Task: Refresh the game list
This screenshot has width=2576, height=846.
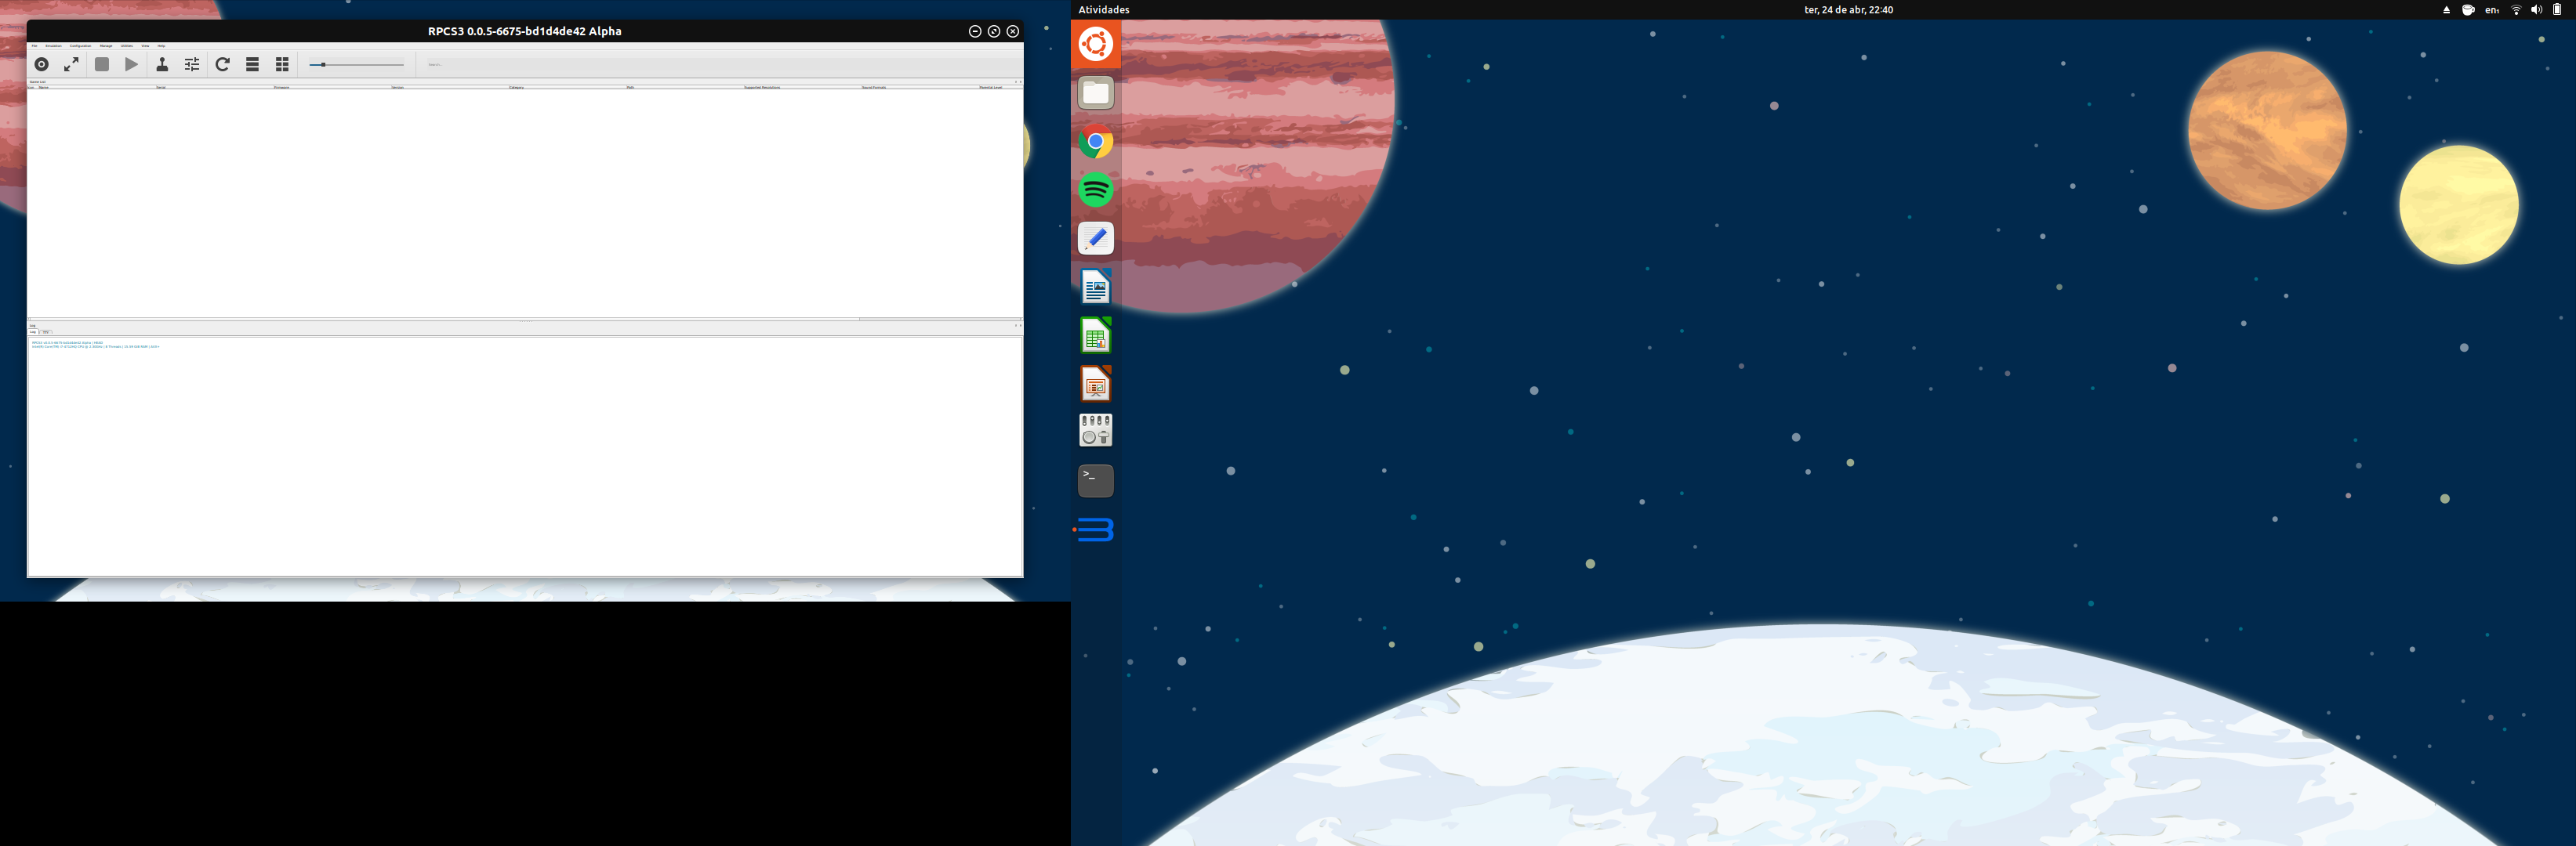Action: (x=223, y=64)
